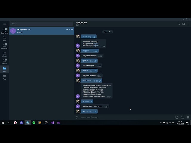Click the Введите пароль message
Screen dimensions: 191x143
click(91, 66)
